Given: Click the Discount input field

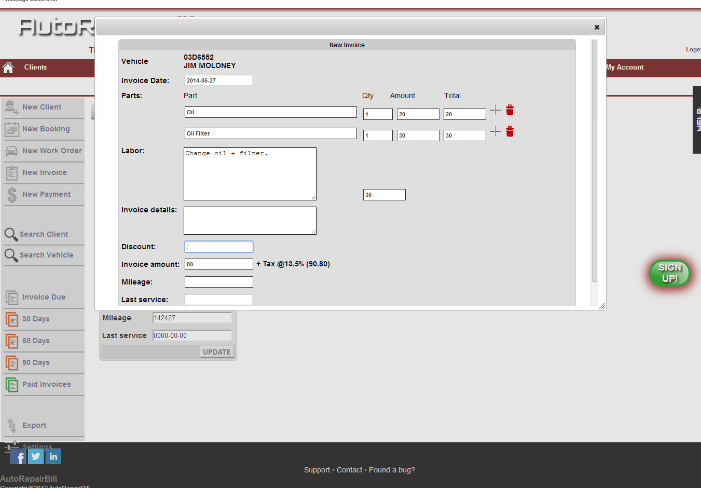Looking at the screenshot, I should [219, 247].
